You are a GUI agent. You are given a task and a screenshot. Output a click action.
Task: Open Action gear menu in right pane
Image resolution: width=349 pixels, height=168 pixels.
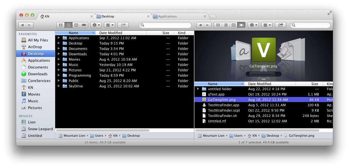(x=253, y=25)
